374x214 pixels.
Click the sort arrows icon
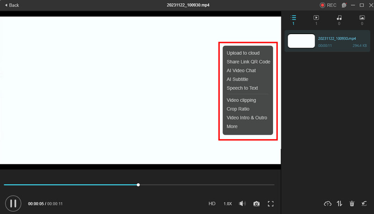340,204
